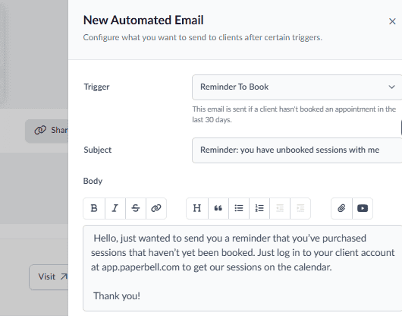The height and width of the screenshot is (316, 402).
Task: Toggle bold formatting in the body toolbar
Action: [94, 208]
